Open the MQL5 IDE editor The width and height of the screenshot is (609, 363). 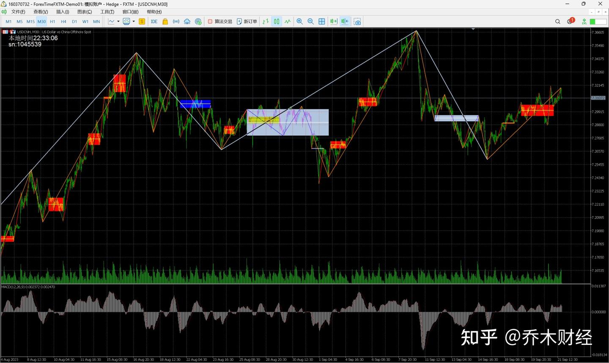[x=154, y=22]
